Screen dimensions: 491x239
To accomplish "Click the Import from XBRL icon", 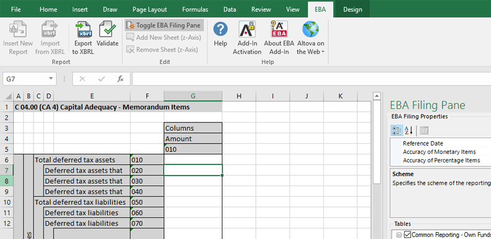I will [50, 29].
